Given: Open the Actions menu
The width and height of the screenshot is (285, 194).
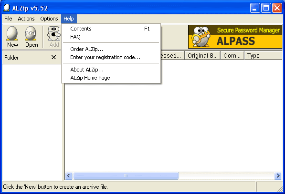Looking at the screenshot, I should (x=26, y=19).
